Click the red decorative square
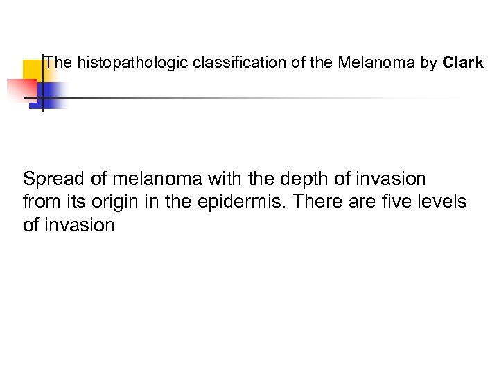The image size is (499, 374). click(x=21, y=89)
